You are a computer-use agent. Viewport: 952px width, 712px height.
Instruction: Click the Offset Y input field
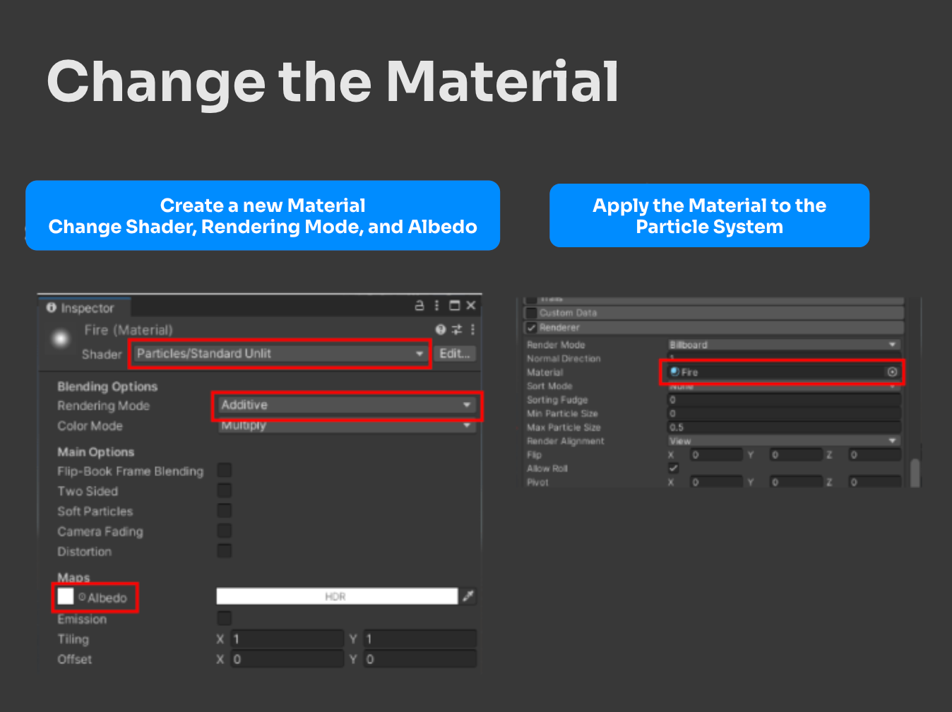[x=420, y=659]
